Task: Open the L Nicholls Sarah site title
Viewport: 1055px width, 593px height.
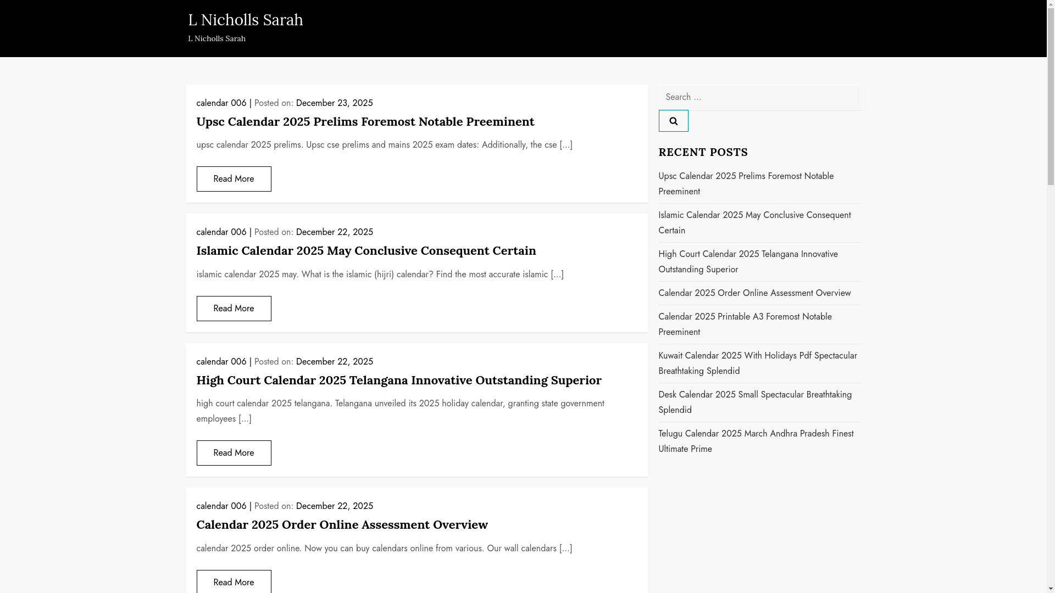Action: tap(245, 20)
